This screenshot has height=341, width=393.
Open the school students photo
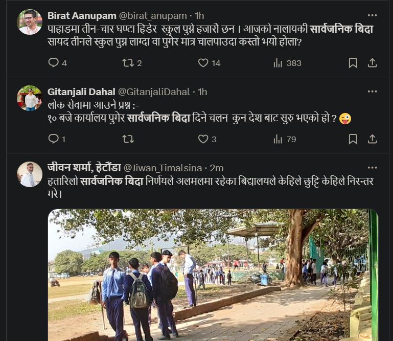pyautogui.click(x=213, y=275)
